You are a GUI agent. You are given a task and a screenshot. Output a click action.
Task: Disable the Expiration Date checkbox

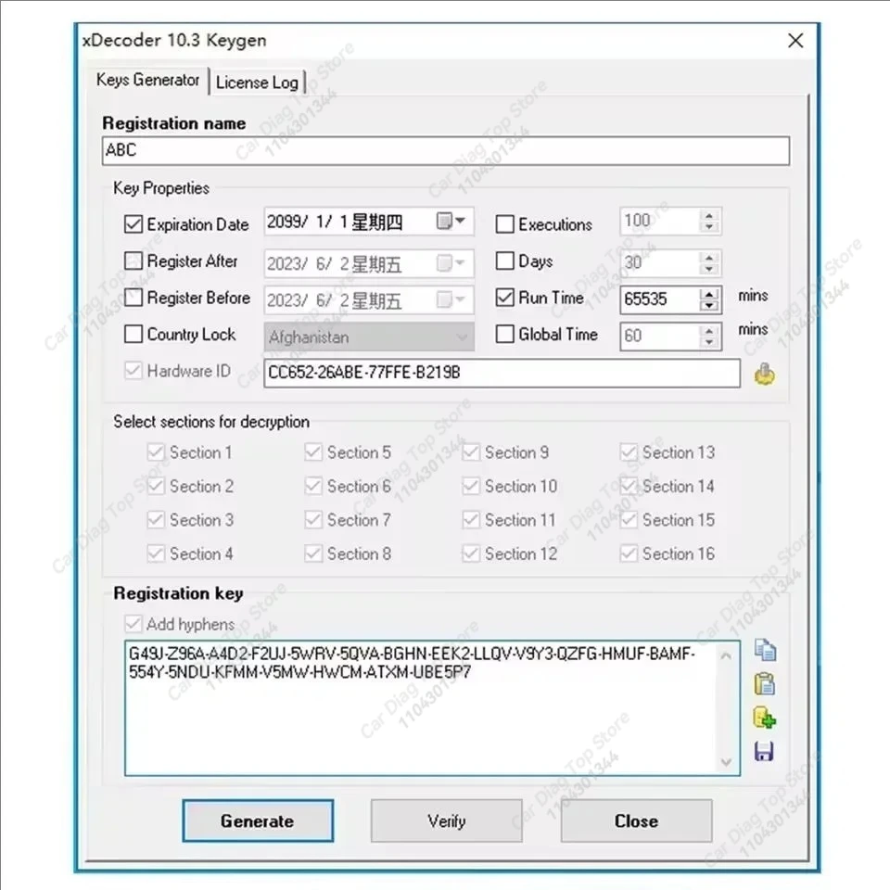pos(133,223)
